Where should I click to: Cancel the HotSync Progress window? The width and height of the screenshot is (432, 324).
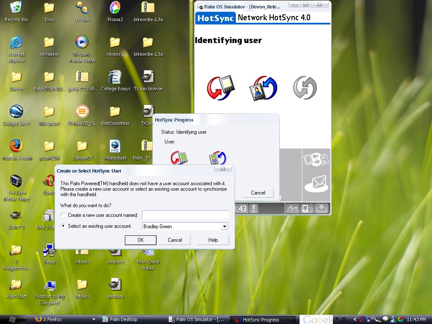pyautogui.click(x=258, y=192)
